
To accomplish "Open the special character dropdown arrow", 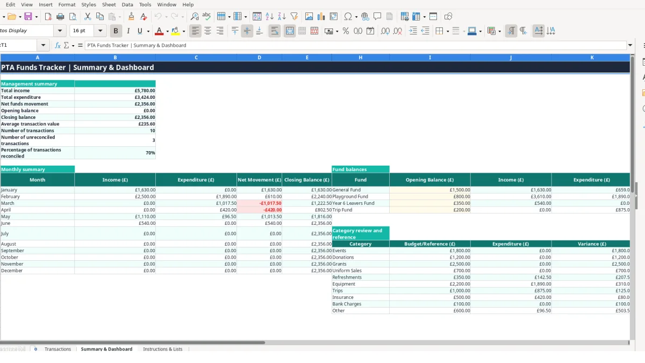I will coord(356,17).
